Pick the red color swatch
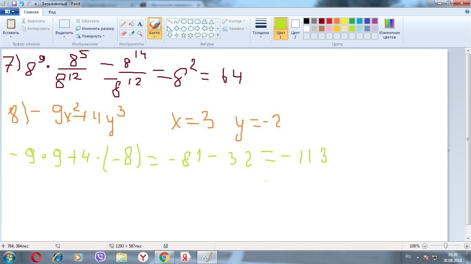Image resolution: width=471 pixels, height=264 pixels. point(329,21)
